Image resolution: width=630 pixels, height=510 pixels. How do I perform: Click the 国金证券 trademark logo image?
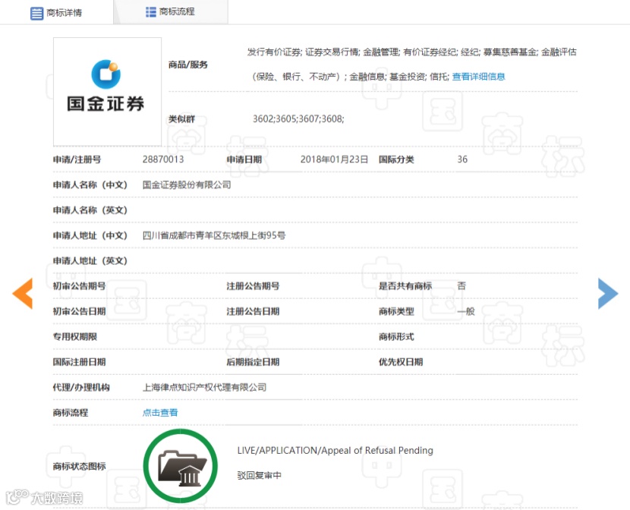point(107,92)
